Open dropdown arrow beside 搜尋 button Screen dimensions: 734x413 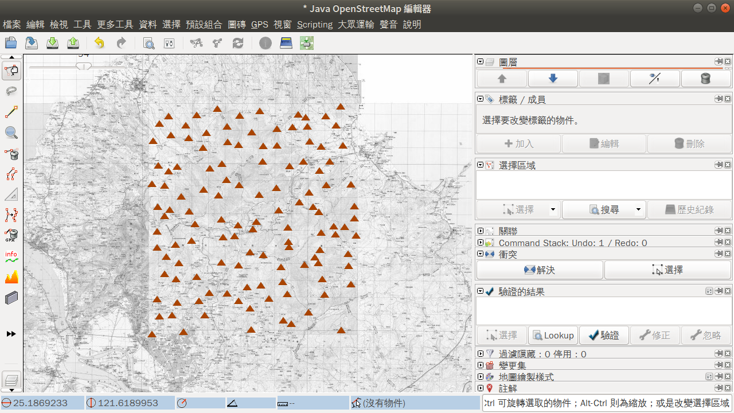[x=638, y=210]
